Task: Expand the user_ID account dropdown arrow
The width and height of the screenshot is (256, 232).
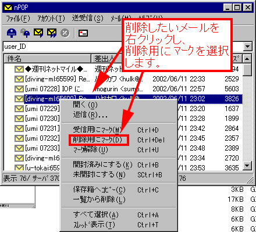Action: click(x=247, y=47)
